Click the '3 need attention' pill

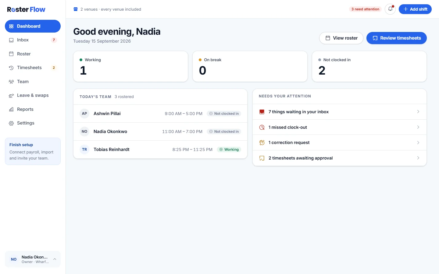[365, 9]
